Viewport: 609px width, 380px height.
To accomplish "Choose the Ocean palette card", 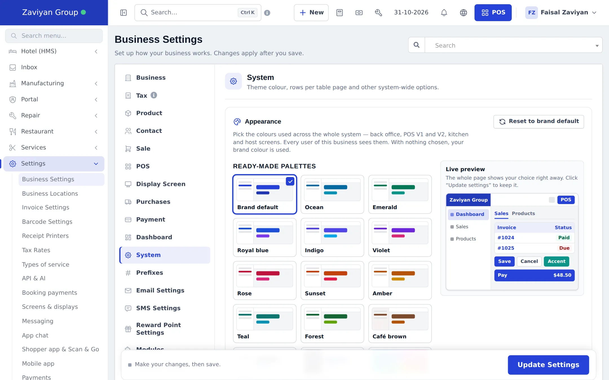I will [332, 194].
